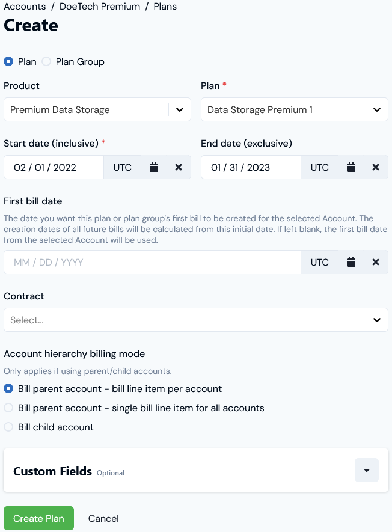Image resolution: width=392 pixels, height=532 pixels.
Task: Select the Plan radio button
Action: point(8,61)
